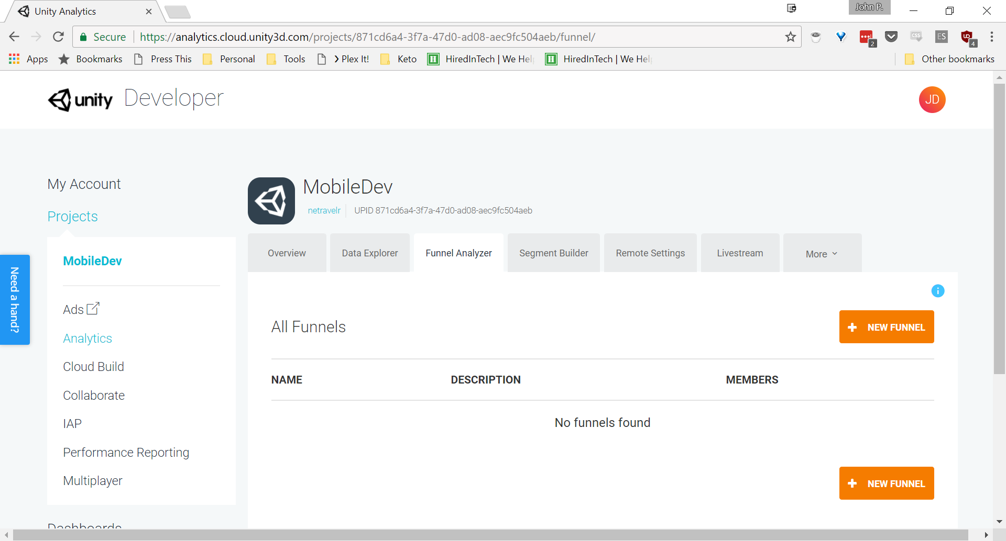Open the Plex It! bookmark
Viewport: 1006px width, 541px height.
point(343,59)
